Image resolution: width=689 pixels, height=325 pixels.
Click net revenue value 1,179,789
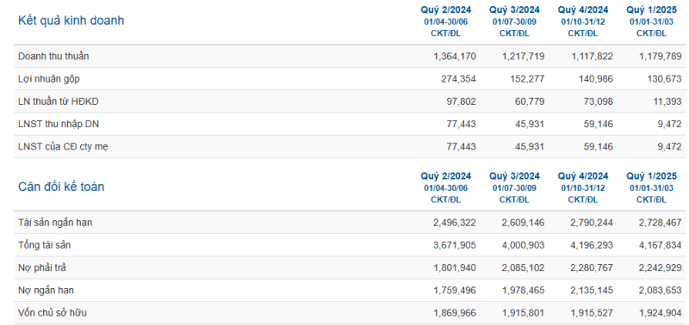661,56
